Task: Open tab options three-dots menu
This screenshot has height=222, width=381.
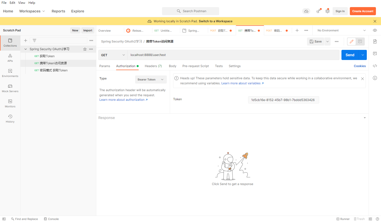Action: pos(306,30)
